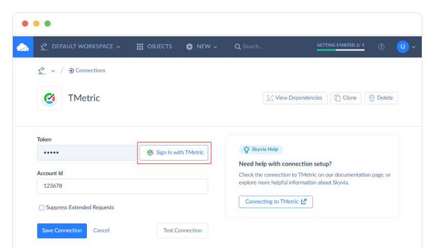Click the breadcrumb workspace icon
This screenshot has height=249, width=435.
click(41, 71)
